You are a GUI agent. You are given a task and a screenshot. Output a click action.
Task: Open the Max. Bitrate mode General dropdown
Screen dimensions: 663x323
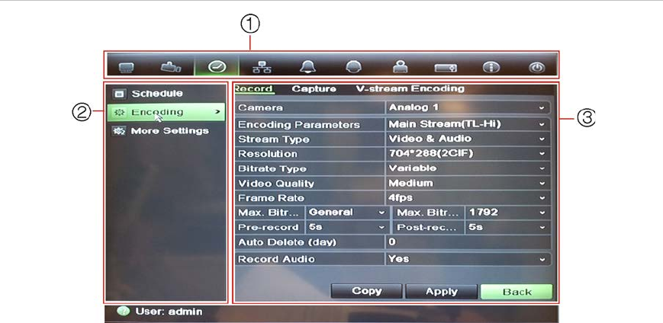(347, 213)
